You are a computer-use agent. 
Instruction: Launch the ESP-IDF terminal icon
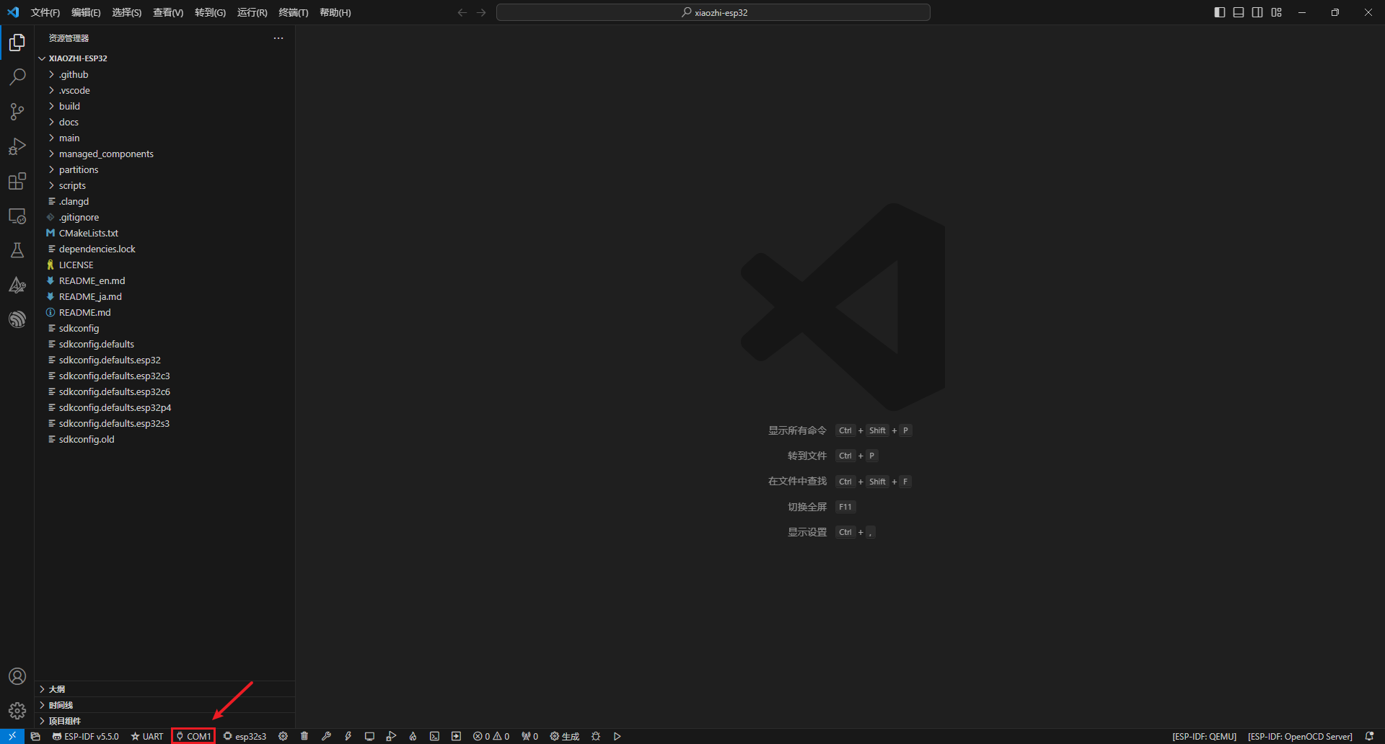pyautogui.click(x=434, y=736)
